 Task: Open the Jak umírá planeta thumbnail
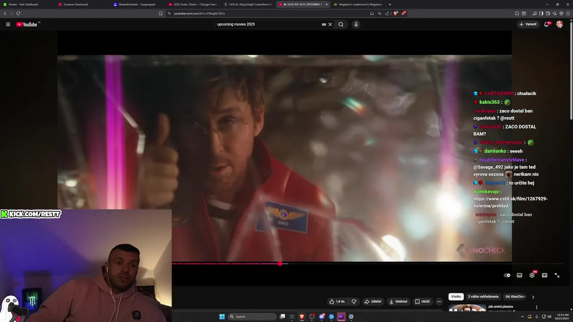(x=467, y=308)
